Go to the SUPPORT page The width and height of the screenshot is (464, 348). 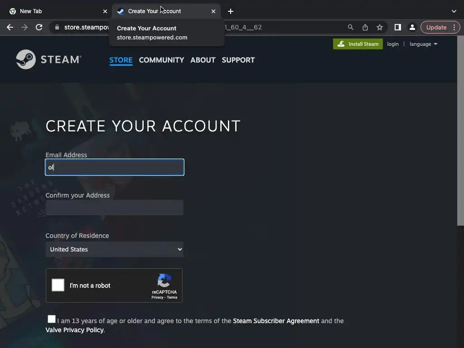[x=238, y=60]
